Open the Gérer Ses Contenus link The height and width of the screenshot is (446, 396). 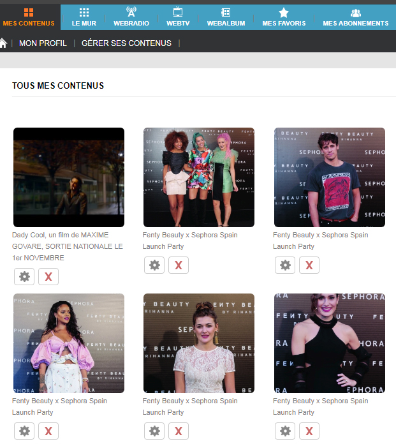126,43
